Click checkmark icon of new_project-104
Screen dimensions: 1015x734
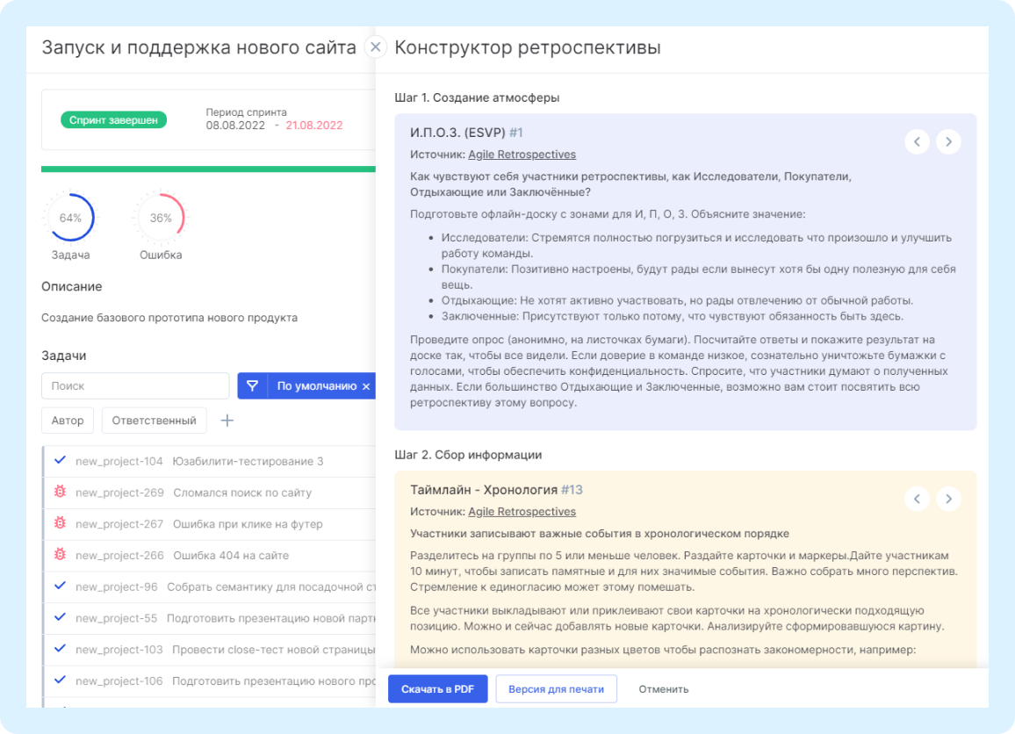click(61, 460)
